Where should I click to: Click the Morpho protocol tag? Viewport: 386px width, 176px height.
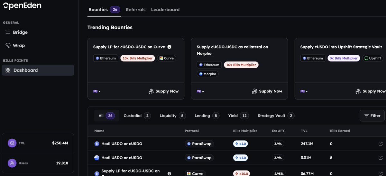[x=207, y=74]
